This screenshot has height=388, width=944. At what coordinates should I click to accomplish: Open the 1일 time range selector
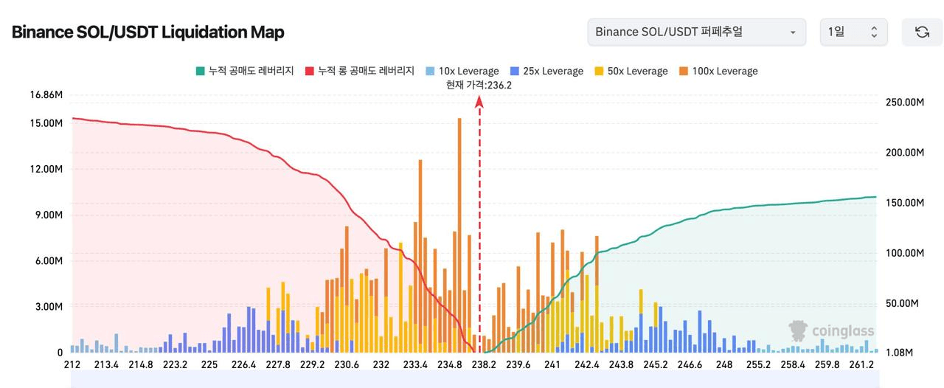pos(853,32)
